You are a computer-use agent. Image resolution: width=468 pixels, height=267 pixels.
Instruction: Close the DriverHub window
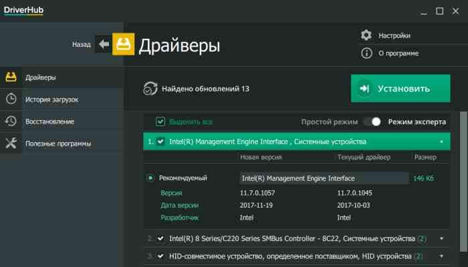click(455, 11)
